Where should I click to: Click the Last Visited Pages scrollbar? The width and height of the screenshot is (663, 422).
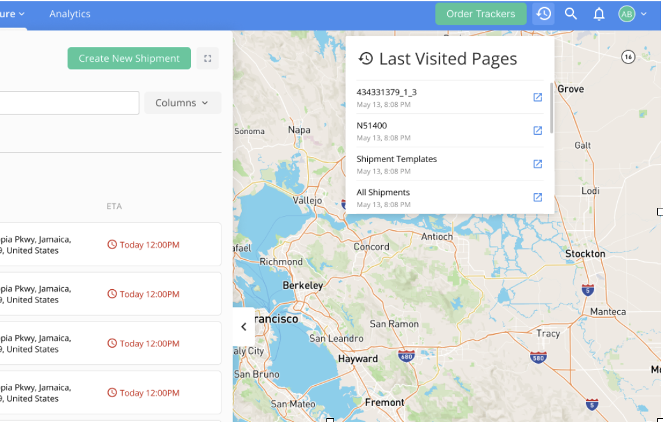pyautogui.click(x=552, y=108)
